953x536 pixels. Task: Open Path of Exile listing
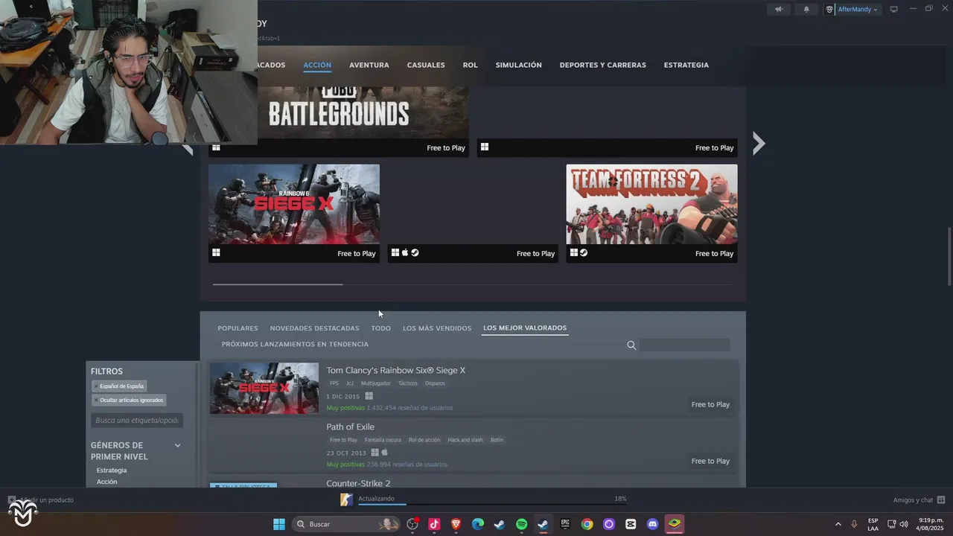474,445
